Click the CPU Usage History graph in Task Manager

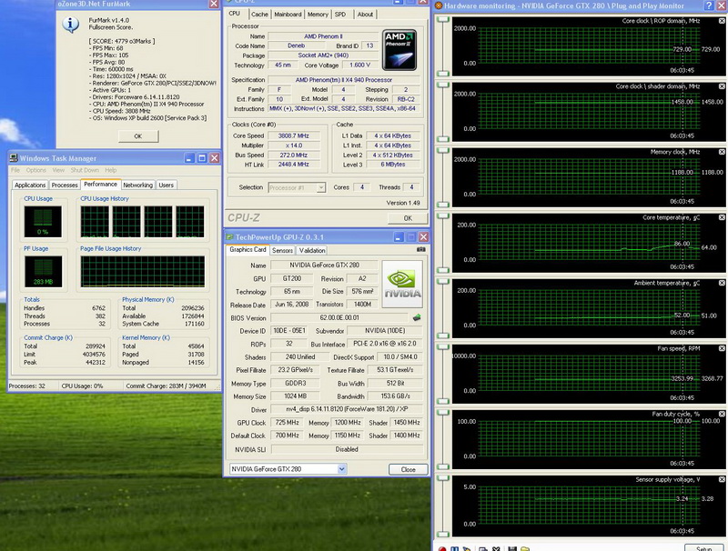[142, 222]
